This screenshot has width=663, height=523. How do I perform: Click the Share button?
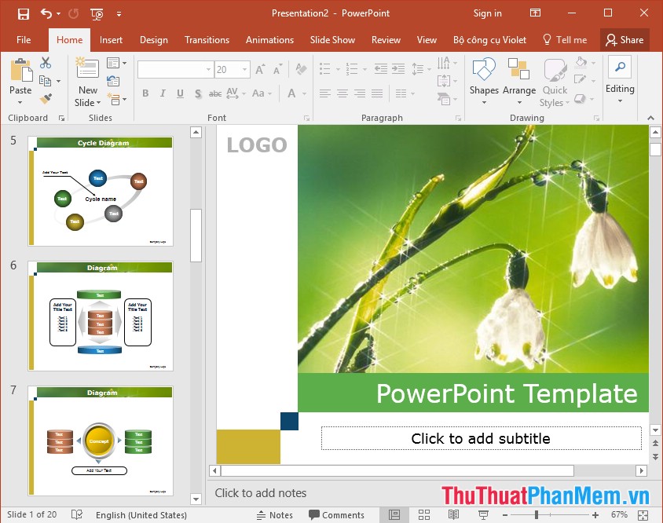[625, 39]
